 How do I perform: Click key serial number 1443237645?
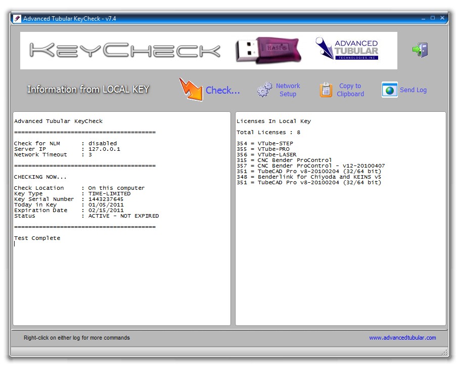point(106,199)
